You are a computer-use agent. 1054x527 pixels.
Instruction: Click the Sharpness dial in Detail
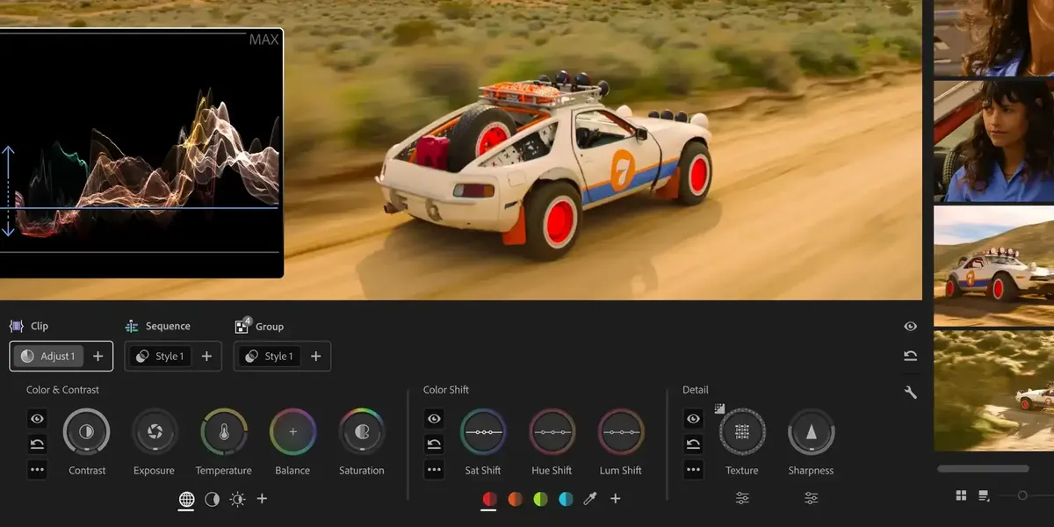811,431
